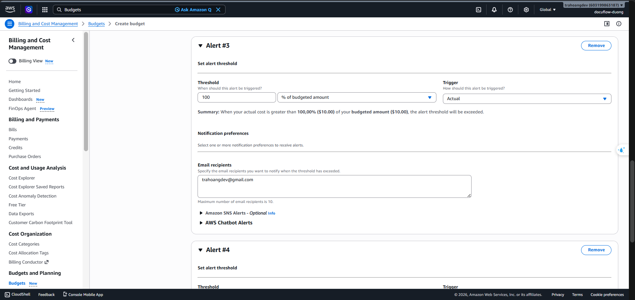Open the Terms link
Screen dimensions: 635x300
point(577,295)
